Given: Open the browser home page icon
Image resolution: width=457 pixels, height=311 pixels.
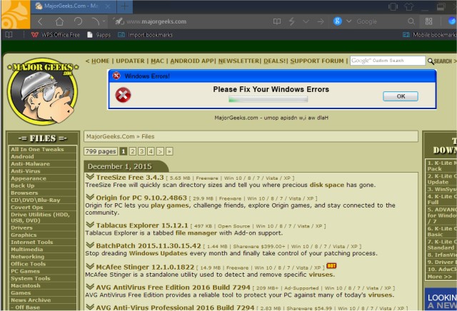Looking at the screenshot, I should click(59, 21).
